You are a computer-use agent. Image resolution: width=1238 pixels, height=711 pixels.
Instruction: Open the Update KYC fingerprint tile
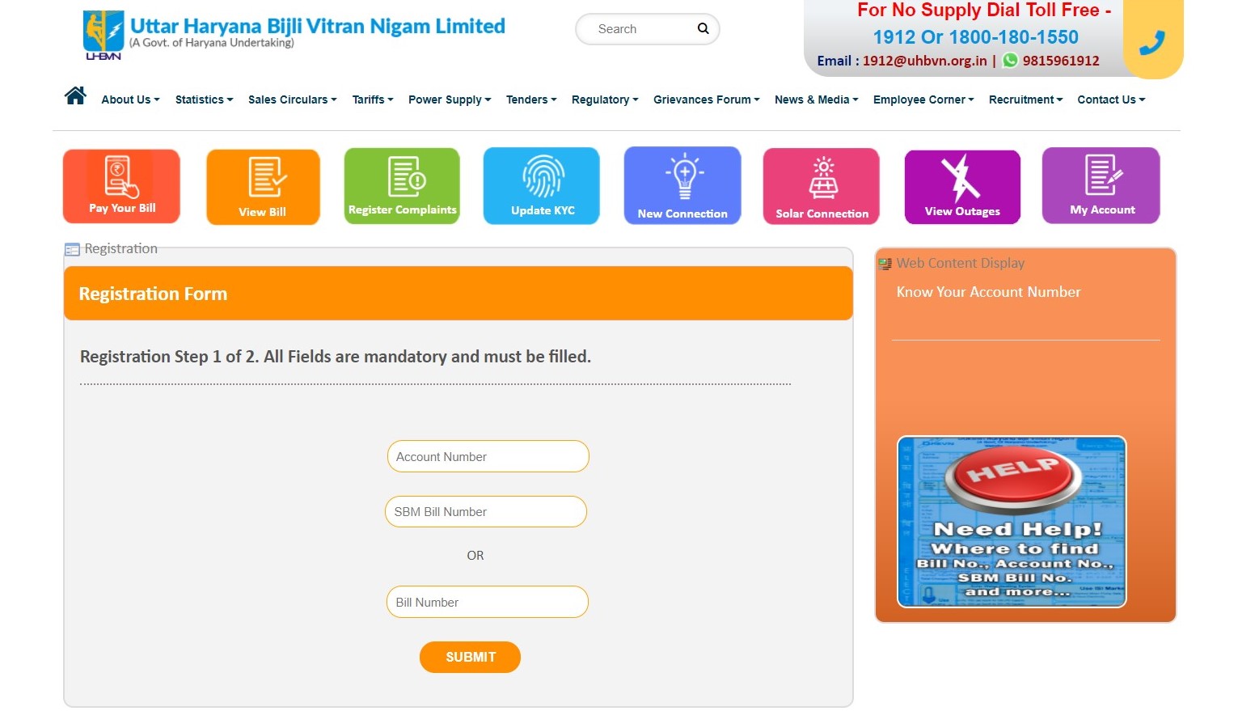click(542, 186)
